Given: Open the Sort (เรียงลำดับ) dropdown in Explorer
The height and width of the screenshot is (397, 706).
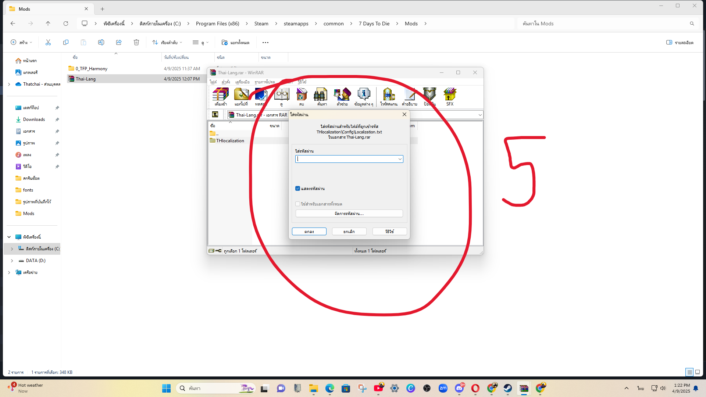Looking at the screenshot, I should 167,43.
